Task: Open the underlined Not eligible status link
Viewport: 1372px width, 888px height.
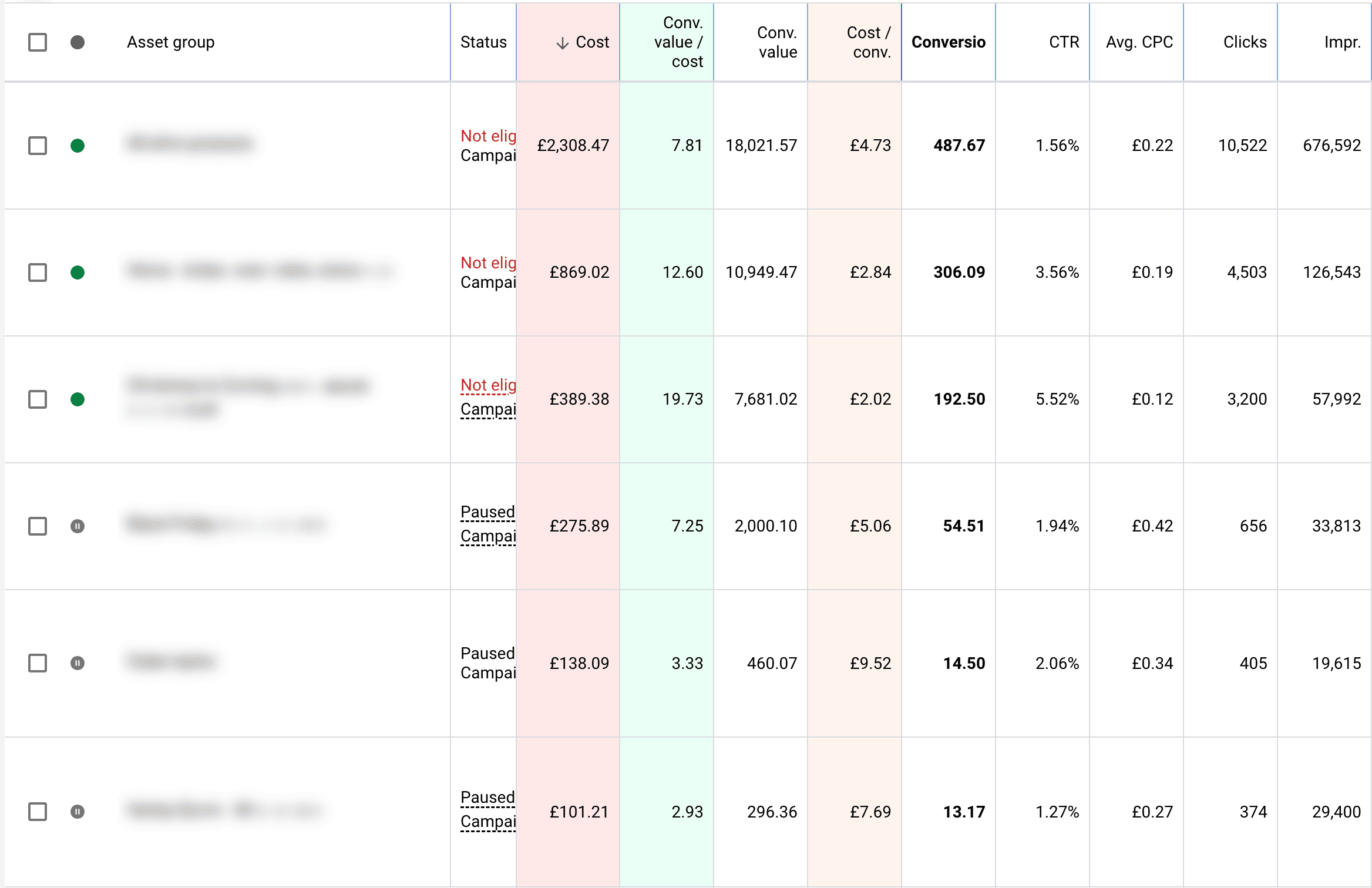Action: (488, 385)
